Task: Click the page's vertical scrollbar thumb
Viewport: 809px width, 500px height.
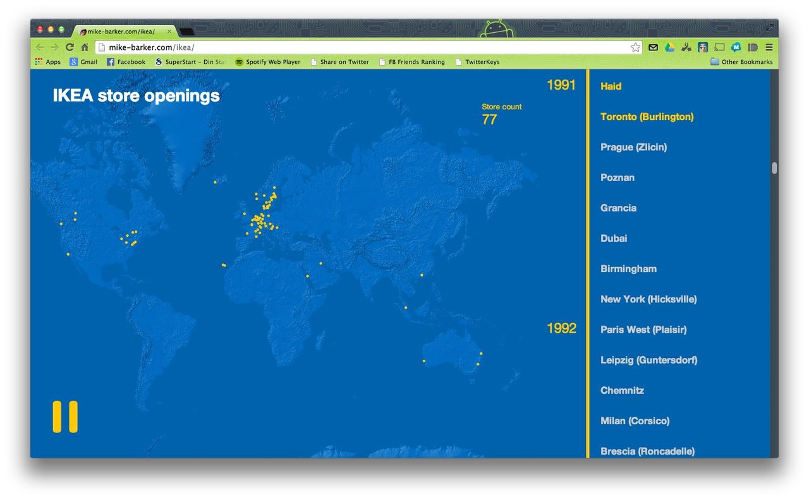Action: coord(774,168)
